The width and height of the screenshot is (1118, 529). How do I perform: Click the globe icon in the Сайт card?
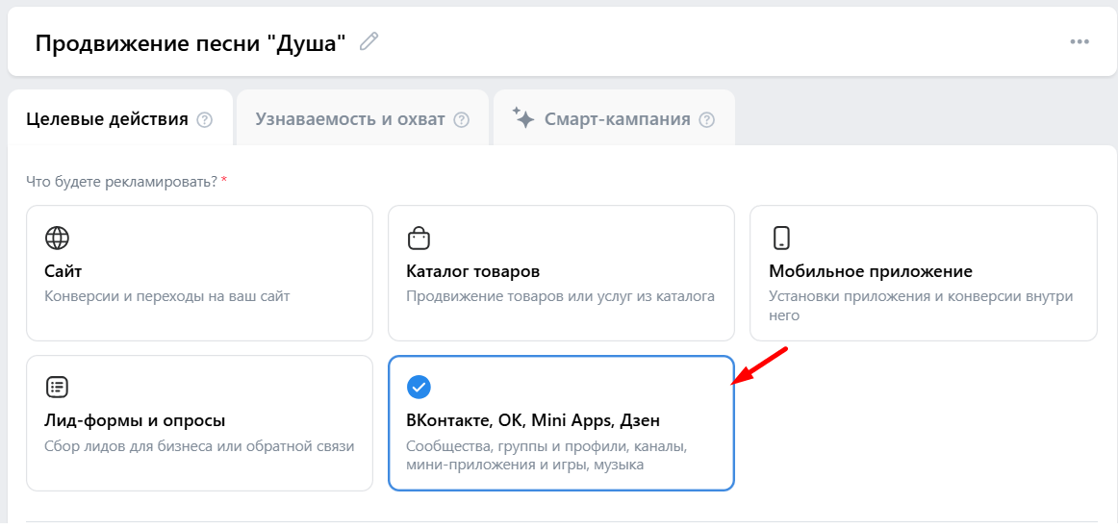(x=58, y=238)
